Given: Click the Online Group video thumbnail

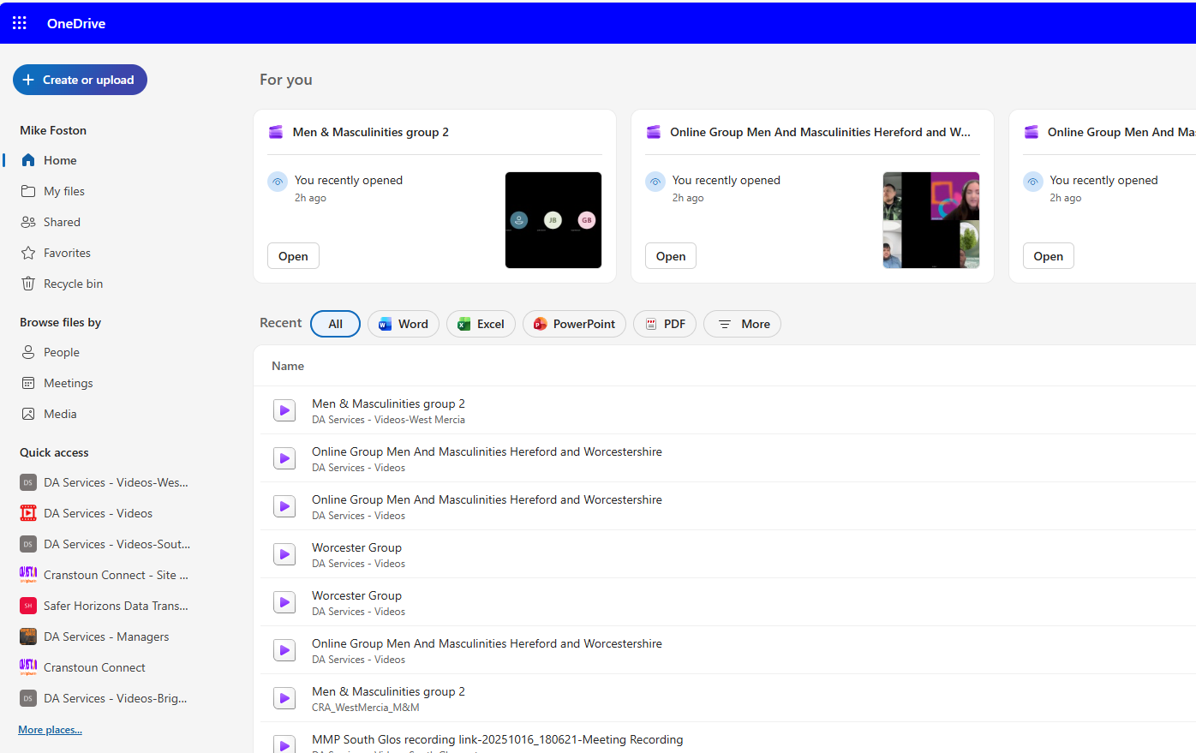Looking at the screenshot, I should 930,220.
